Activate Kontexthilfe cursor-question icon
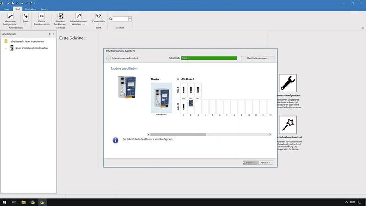Screen dimensions: 366x206 (x=98, y=16)
